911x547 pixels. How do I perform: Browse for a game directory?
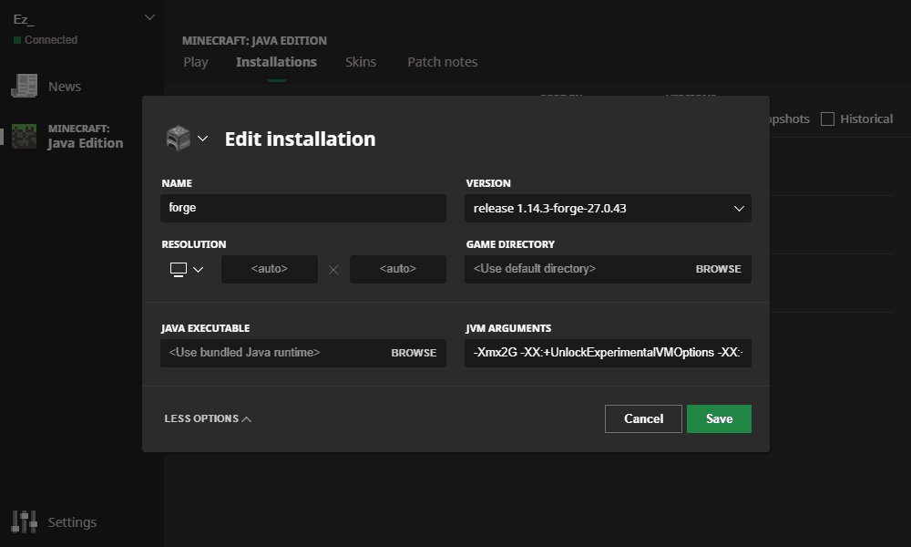pyautogui.click(x=718, y=269)
